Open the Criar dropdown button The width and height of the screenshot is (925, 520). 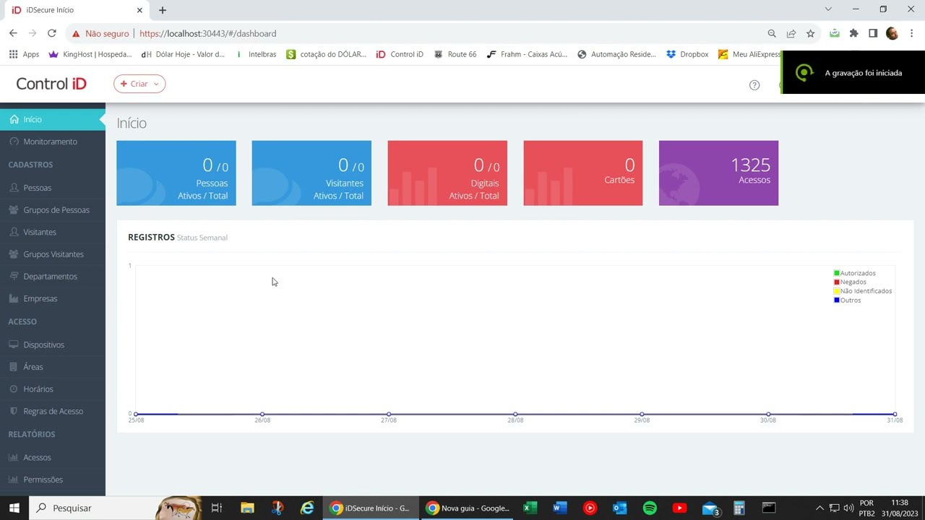pos(139,84)
